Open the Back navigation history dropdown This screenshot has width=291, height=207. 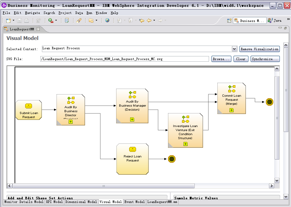click(154, 20)
